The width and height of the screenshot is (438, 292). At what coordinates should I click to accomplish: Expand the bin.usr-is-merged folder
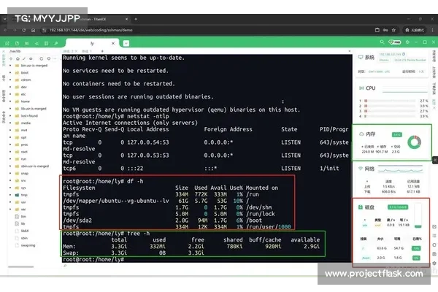click(10, 66)
